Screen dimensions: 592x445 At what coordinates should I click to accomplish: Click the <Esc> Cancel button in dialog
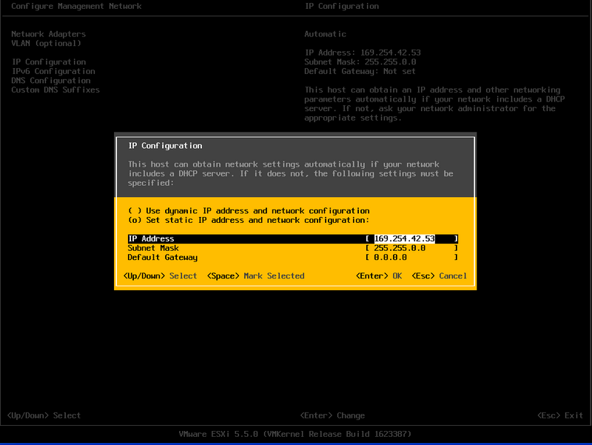pos(439,276)
